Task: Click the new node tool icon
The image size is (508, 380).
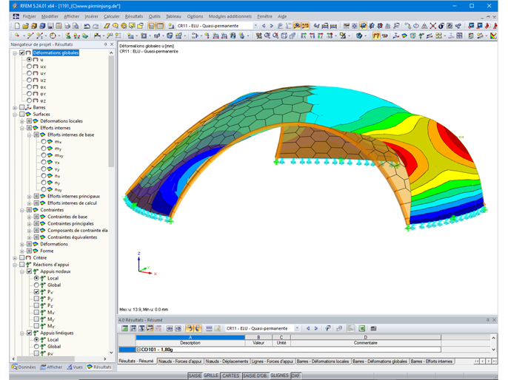Action: [x=17, y=36]
